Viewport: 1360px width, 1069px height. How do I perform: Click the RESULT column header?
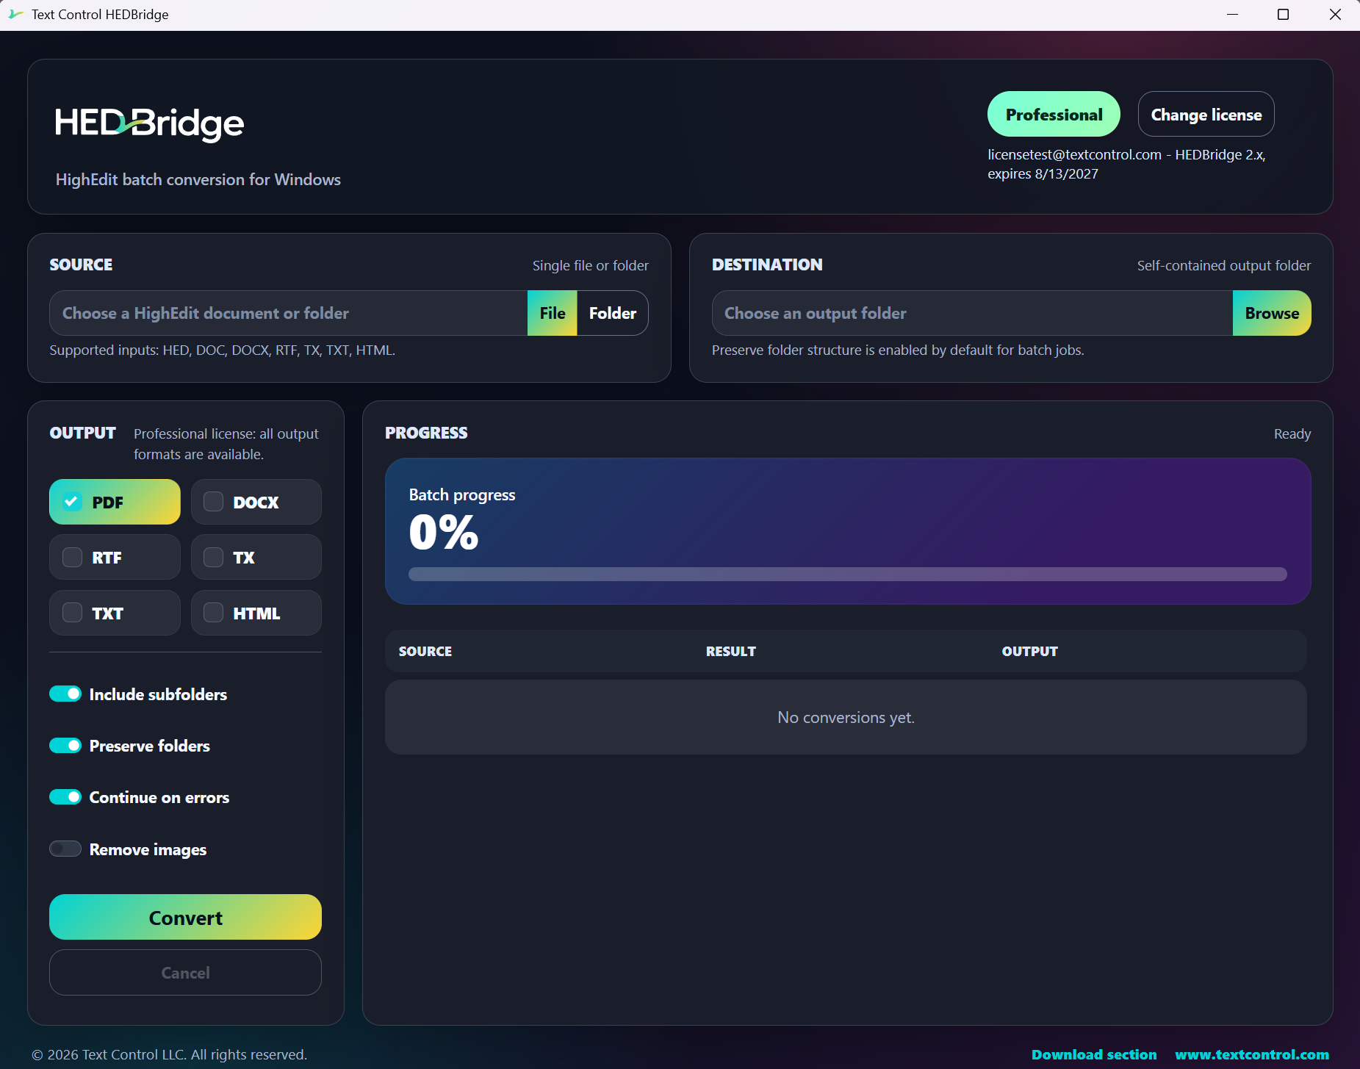tap(731, 652)
